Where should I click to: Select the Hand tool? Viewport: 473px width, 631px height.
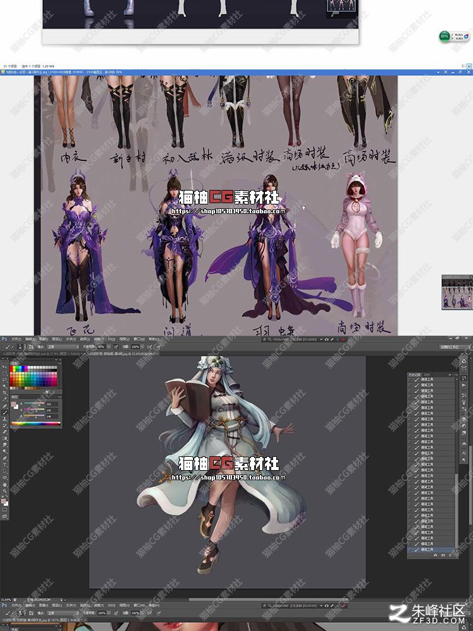4,485
